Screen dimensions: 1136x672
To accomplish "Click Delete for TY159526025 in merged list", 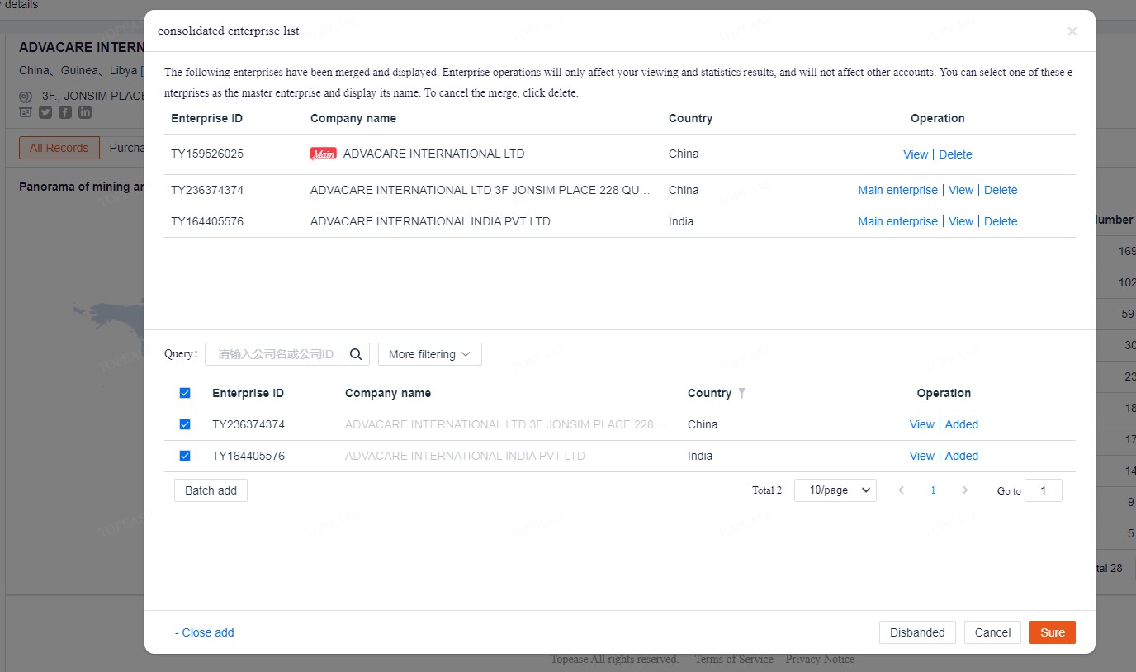I will coord(955,154).
